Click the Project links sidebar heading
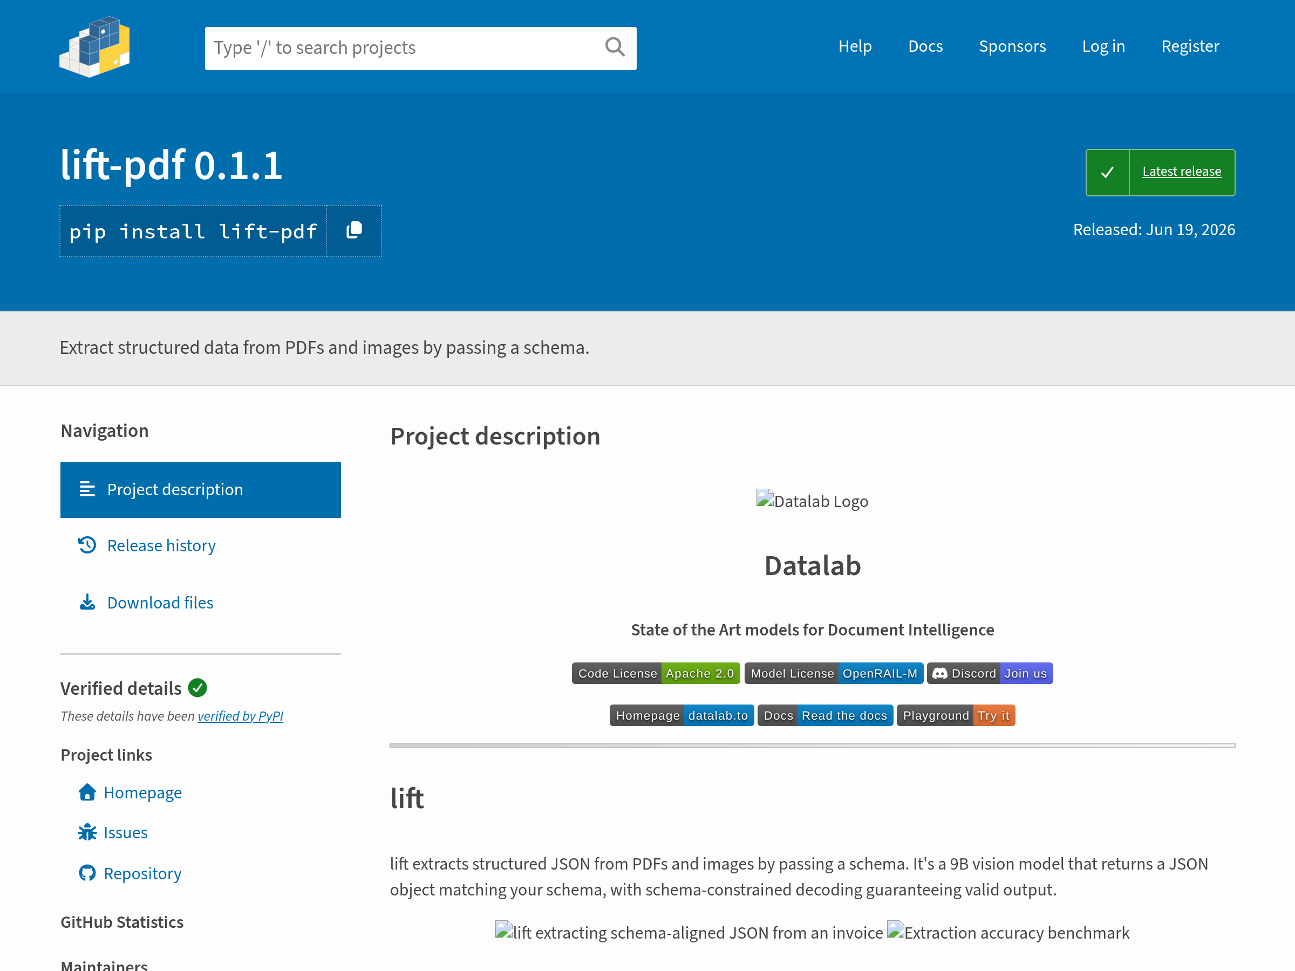 click(x=106, y=755)
